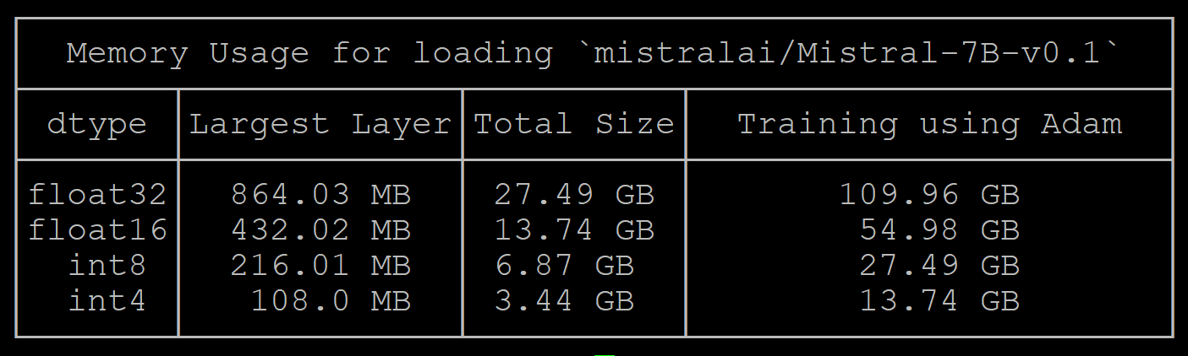
Task: Click the 108.0 MB value
Action: 331,300
